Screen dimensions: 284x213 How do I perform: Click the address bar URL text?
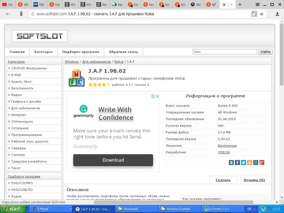[95, 14]
